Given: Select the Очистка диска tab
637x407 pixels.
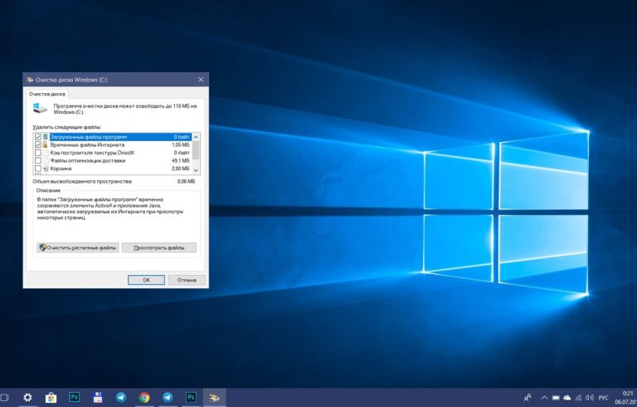Looking at the screenshot, I should pos(46,94).
